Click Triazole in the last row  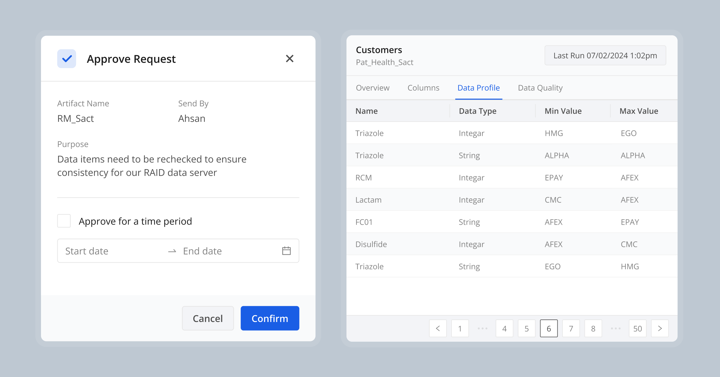369,267
